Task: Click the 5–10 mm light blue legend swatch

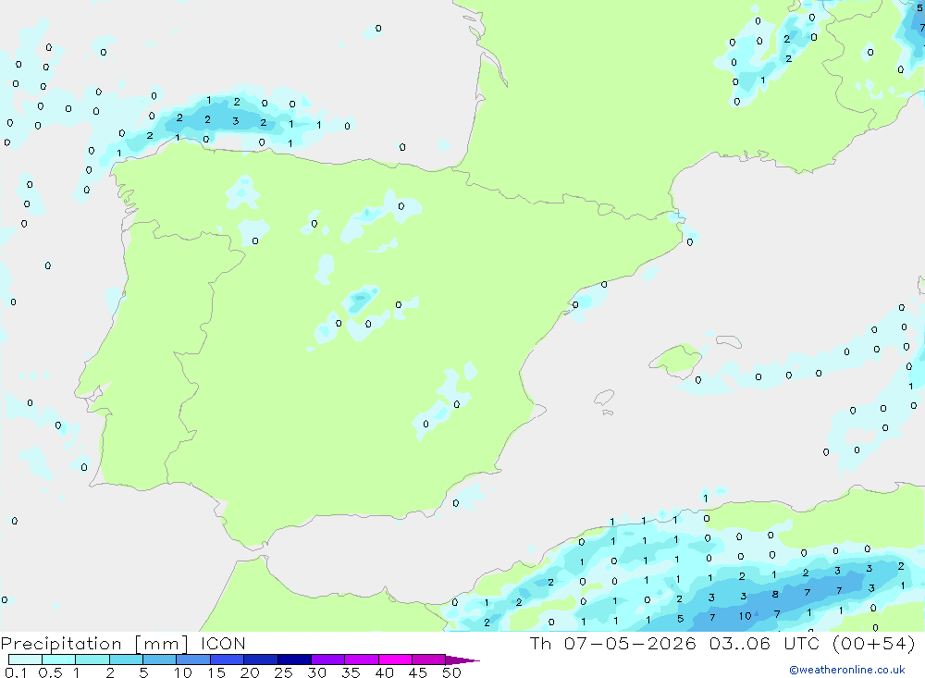Action: click(x=160, y=660)
